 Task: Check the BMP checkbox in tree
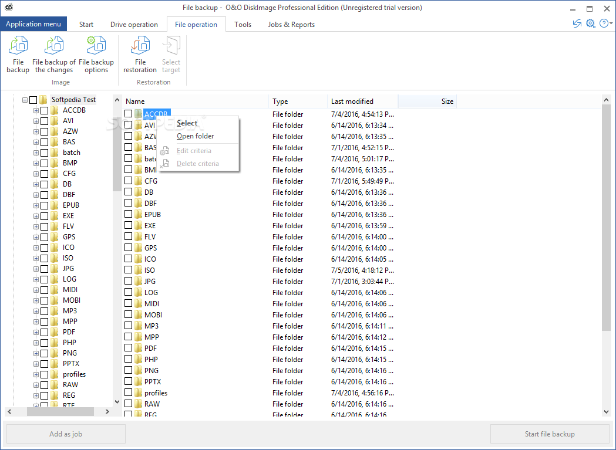coord(45,163)
